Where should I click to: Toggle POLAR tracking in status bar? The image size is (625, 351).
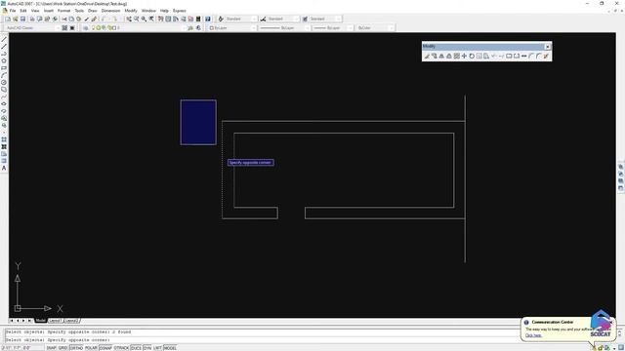(x=91, y=348)
